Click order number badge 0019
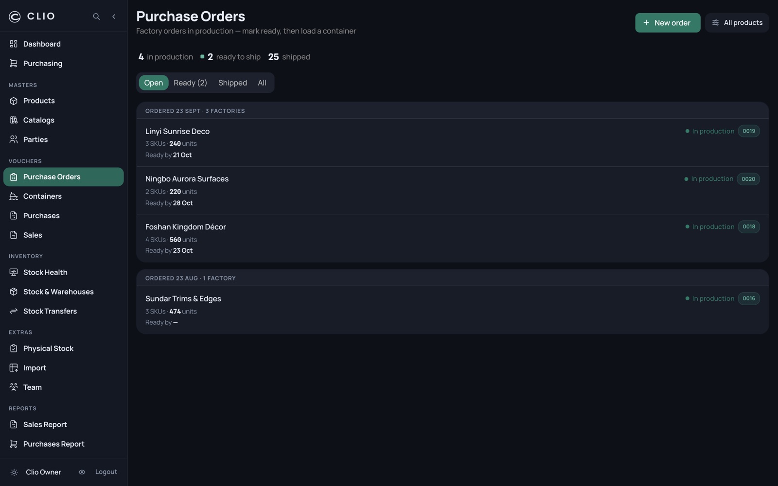Screen dimensions: 778x486 click(749, 131)
